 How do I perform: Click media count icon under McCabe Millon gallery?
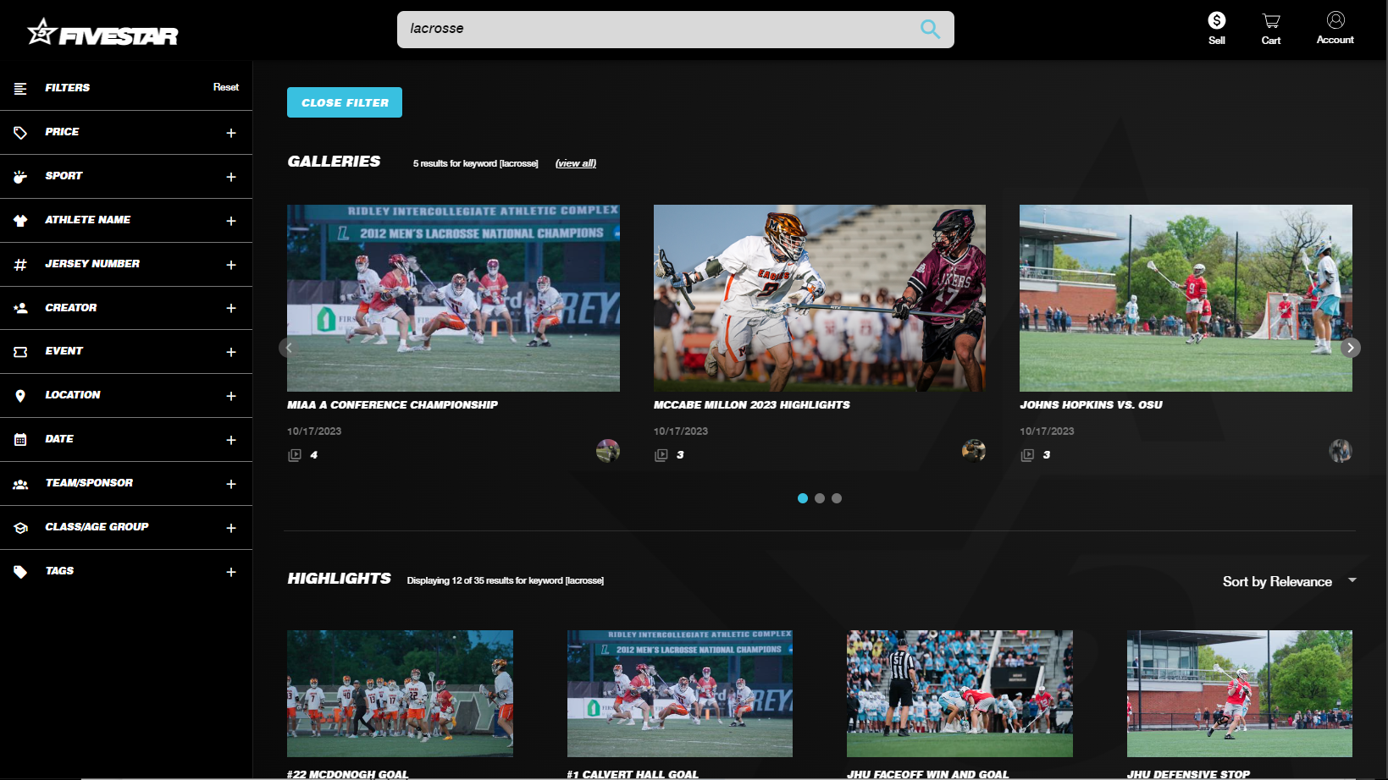click(661, 455)
